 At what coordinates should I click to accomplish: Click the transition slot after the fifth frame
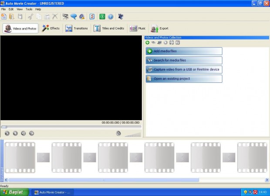tap(229, 157)
